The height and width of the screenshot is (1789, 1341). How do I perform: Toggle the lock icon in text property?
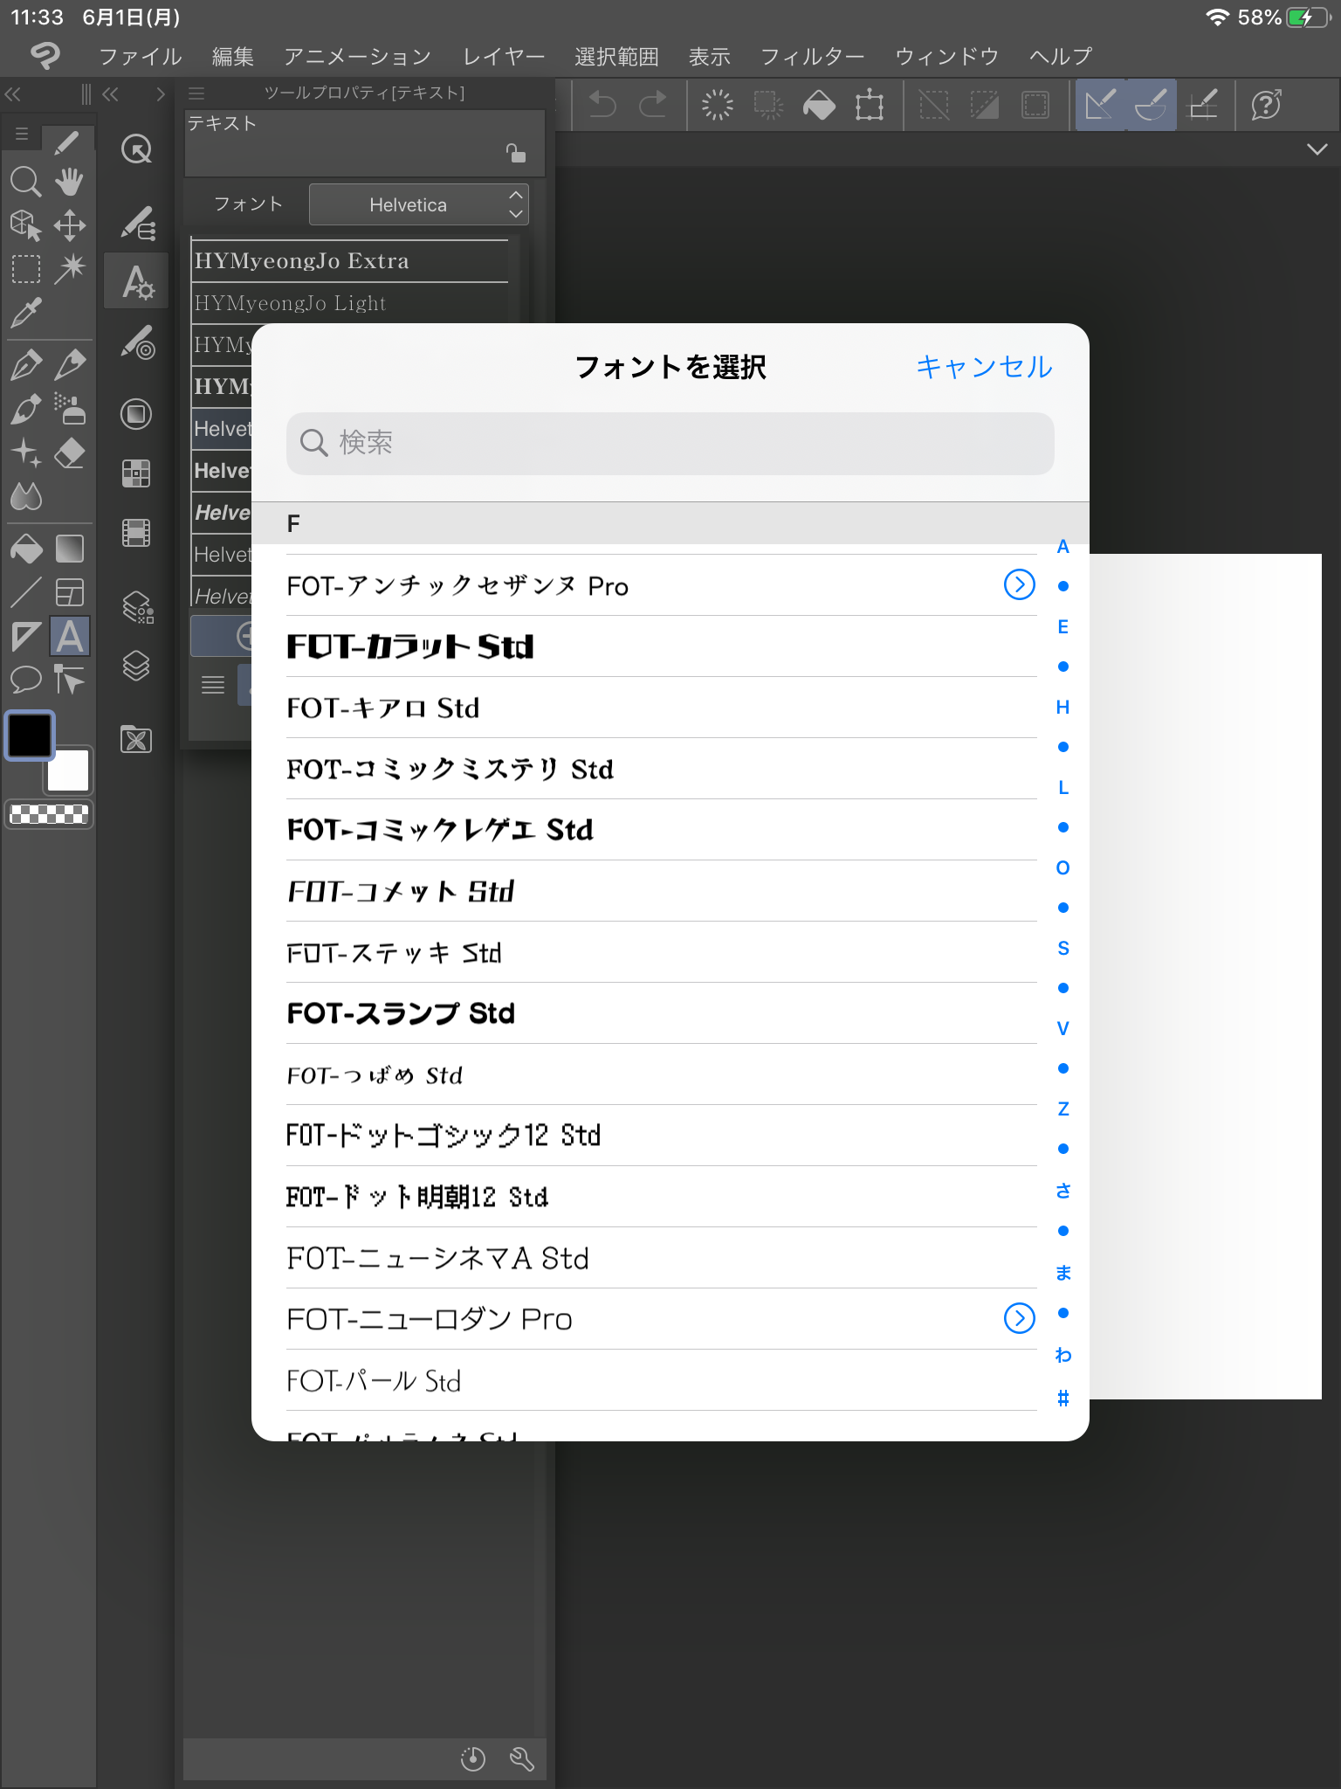516,153
